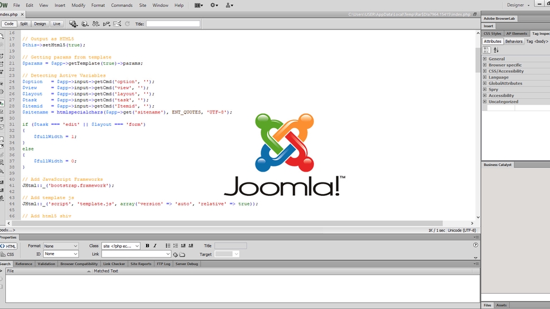Click the Italic formatting icon in Properties
The height and width of the screenshot is (309, 550).
pyautogui.click(x=155, y=245)
